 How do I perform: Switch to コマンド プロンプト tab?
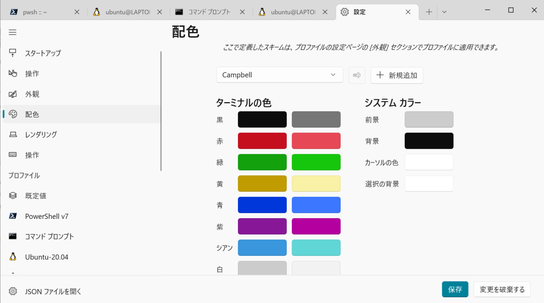(211, 12)
